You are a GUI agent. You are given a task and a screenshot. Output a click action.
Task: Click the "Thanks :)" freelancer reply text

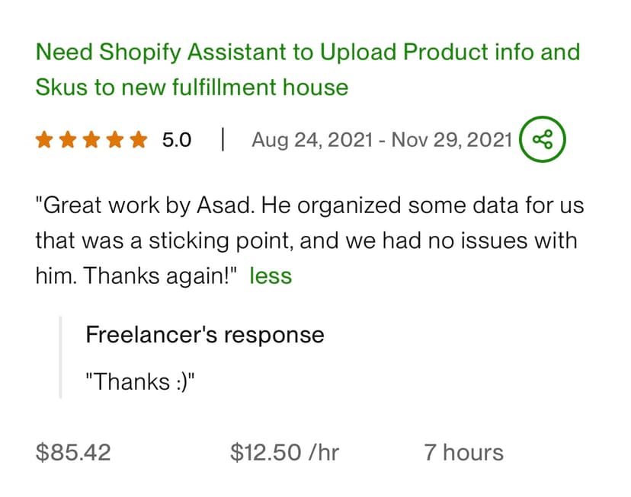click(x=140, y=381)
